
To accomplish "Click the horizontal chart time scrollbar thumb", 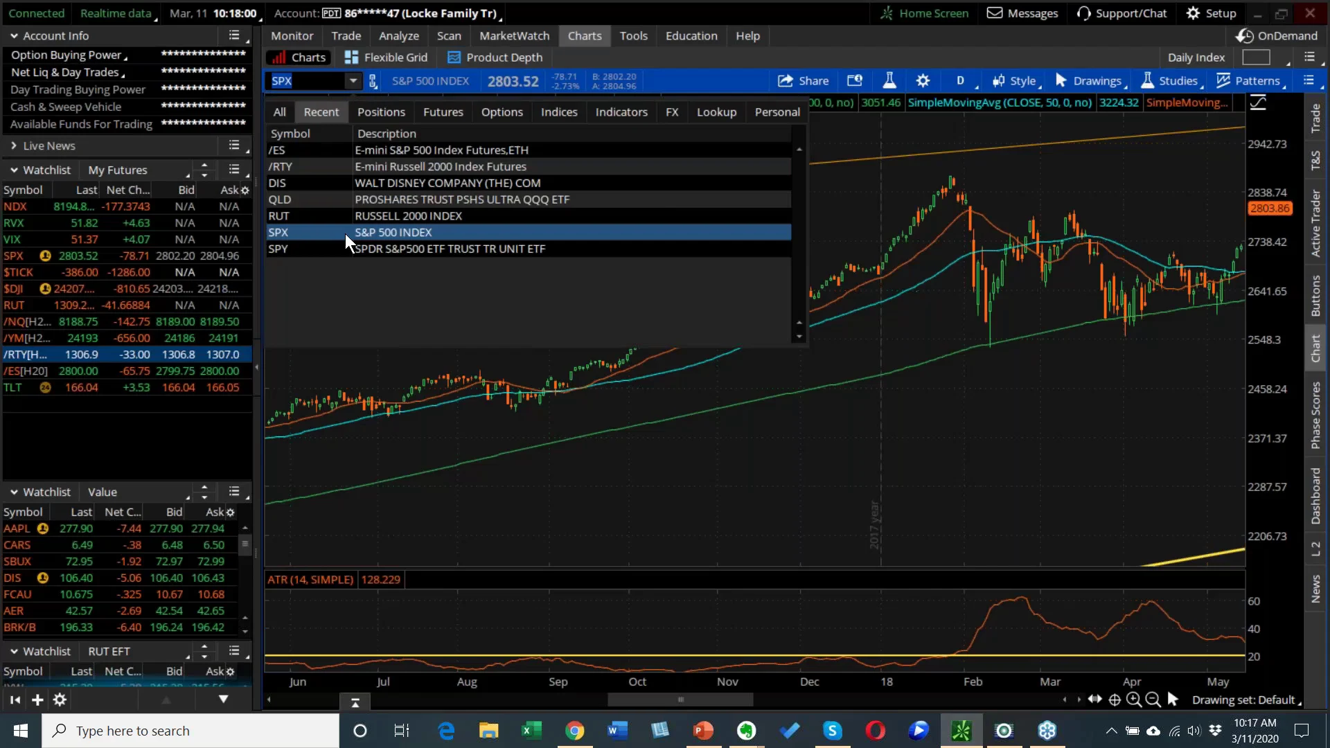I will 680,700.
